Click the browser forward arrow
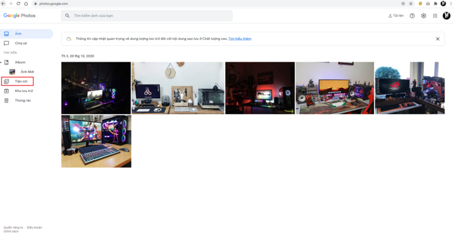Viewport: 454px width, 235px height. point(11,4)
